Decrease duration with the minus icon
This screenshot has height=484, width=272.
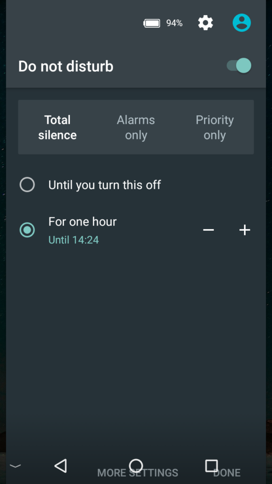pos(208,230)
